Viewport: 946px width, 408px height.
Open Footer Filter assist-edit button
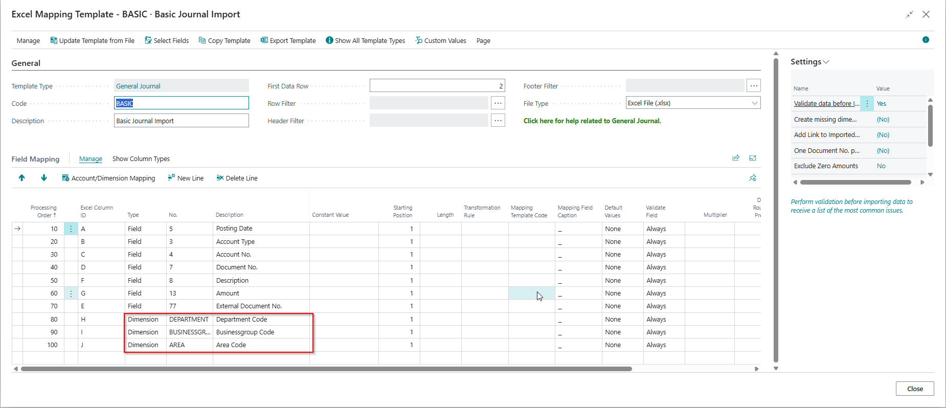[x=754, y=85]
